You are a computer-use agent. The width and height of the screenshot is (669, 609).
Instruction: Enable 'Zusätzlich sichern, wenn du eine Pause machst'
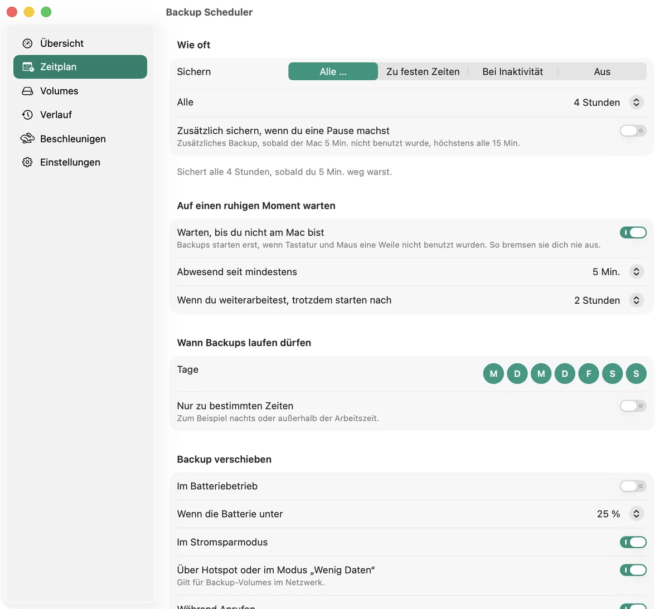tap(633, 131)
